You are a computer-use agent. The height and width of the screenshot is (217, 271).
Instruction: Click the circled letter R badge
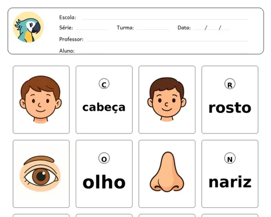tap(230, 84)
